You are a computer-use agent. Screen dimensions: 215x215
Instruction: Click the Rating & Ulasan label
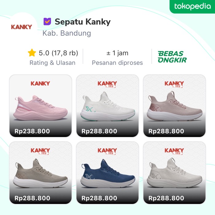53,63
